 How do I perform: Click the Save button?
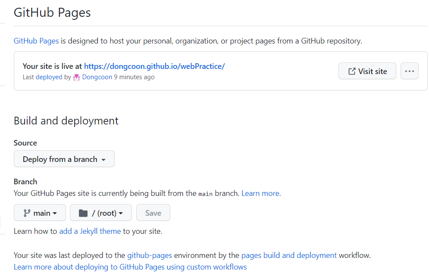[x=153, y=213]
